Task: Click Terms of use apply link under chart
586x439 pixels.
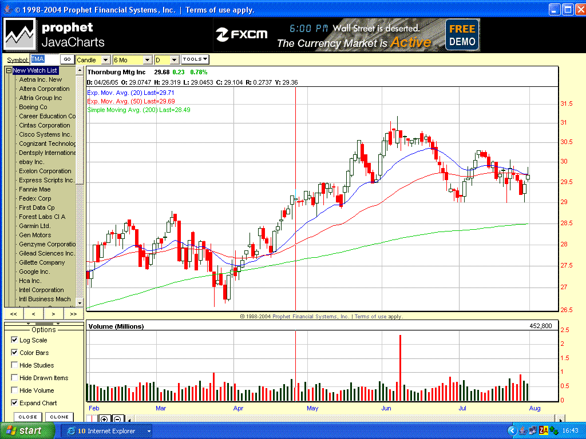Action: coord(379,317)
